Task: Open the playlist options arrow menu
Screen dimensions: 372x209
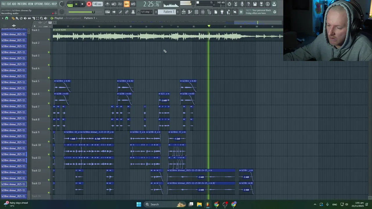Action: (3, 18)
